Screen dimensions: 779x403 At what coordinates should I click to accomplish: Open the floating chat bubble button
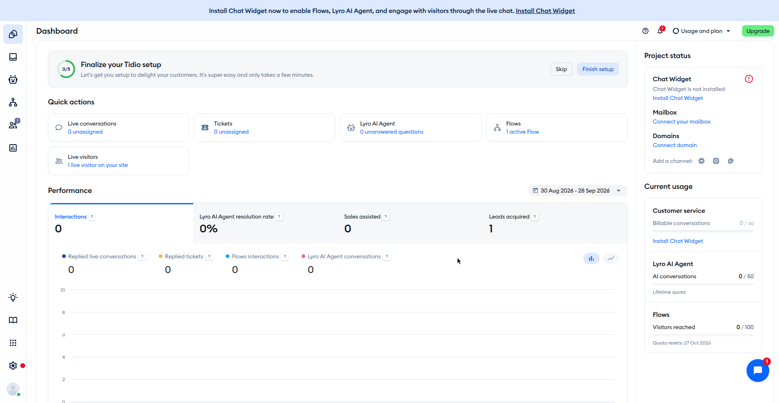[758, 370]
